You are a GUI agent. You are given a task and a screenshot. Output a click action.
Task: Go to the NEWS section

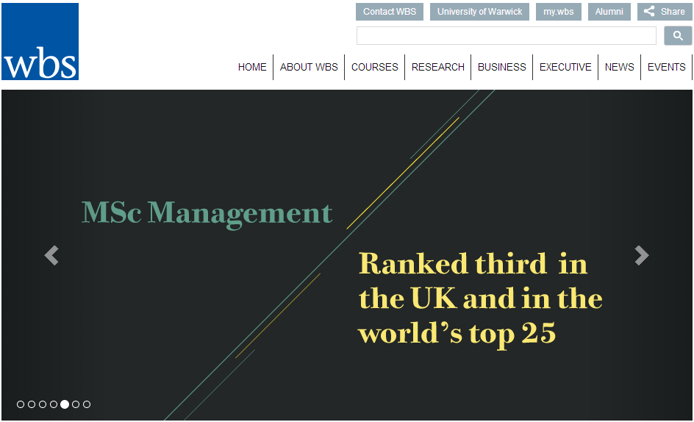pyautogui.click(x=620, y=67)
